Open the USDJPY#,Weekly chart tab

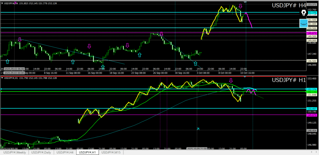(x=15, y=152)
